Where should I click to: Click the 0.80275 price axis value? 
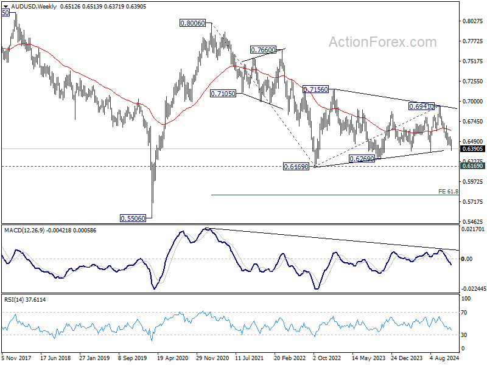[x=473, y=21]
